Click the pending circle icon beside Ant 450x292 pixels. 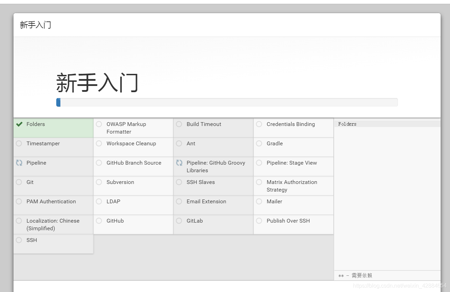point(179,144)
